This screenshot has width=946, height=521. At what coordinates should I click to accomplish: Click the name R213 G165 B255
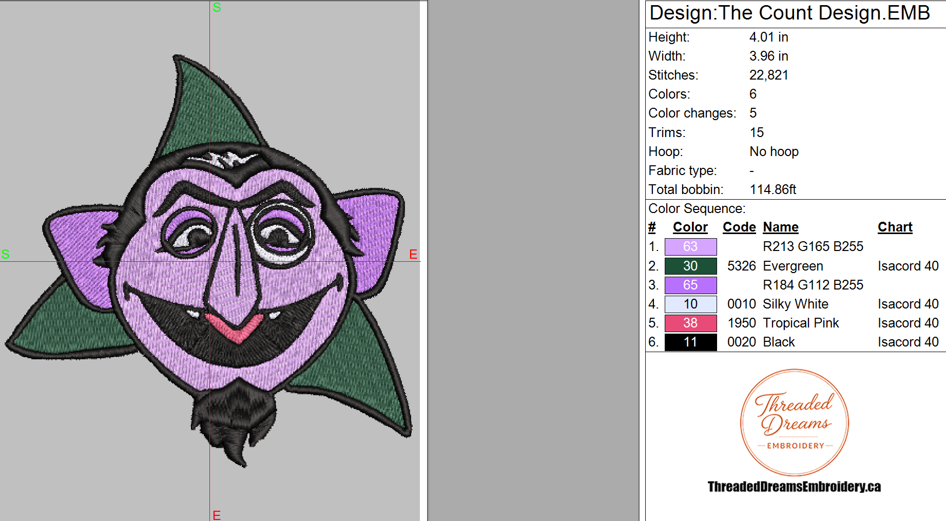coord(813,246)
